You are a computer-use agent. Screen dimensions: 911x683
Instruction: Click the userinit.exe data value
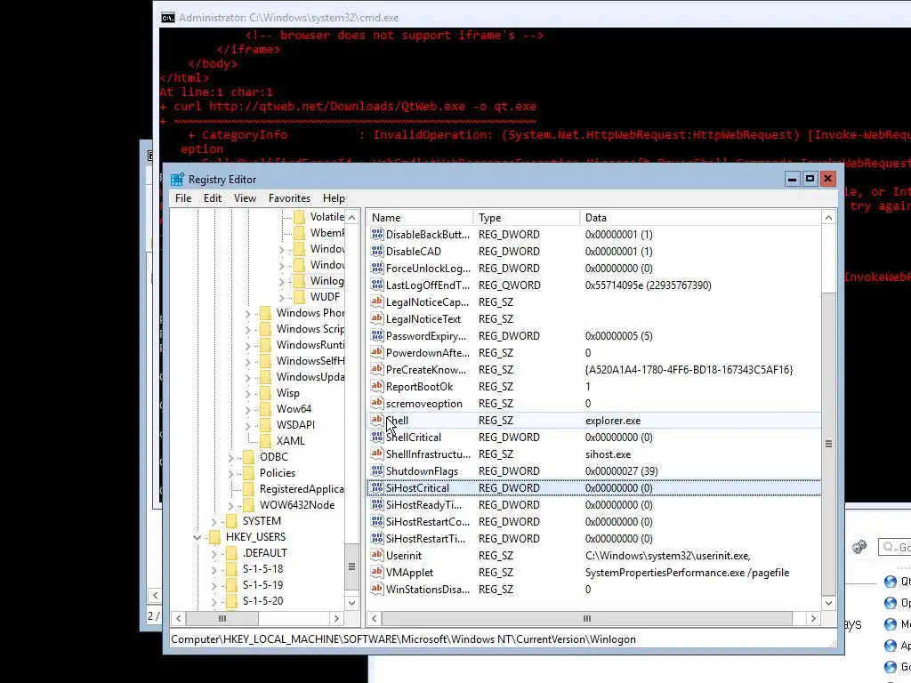point(667,555)
